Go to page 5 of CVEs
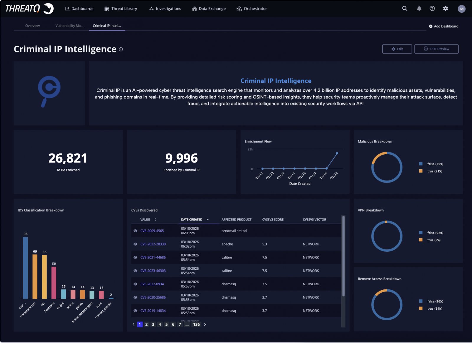472x343 pixels. [166, 324]
